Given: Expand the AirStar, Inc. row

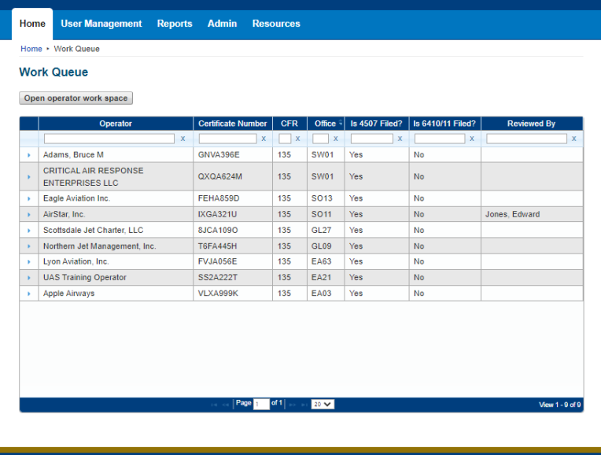Looking at the screenshot, I should click(x=29, y=214).
